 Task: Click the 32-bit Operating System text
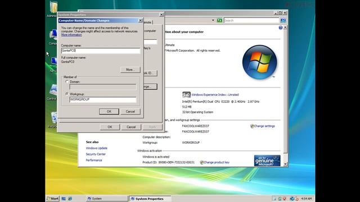(x=197, y=112)
